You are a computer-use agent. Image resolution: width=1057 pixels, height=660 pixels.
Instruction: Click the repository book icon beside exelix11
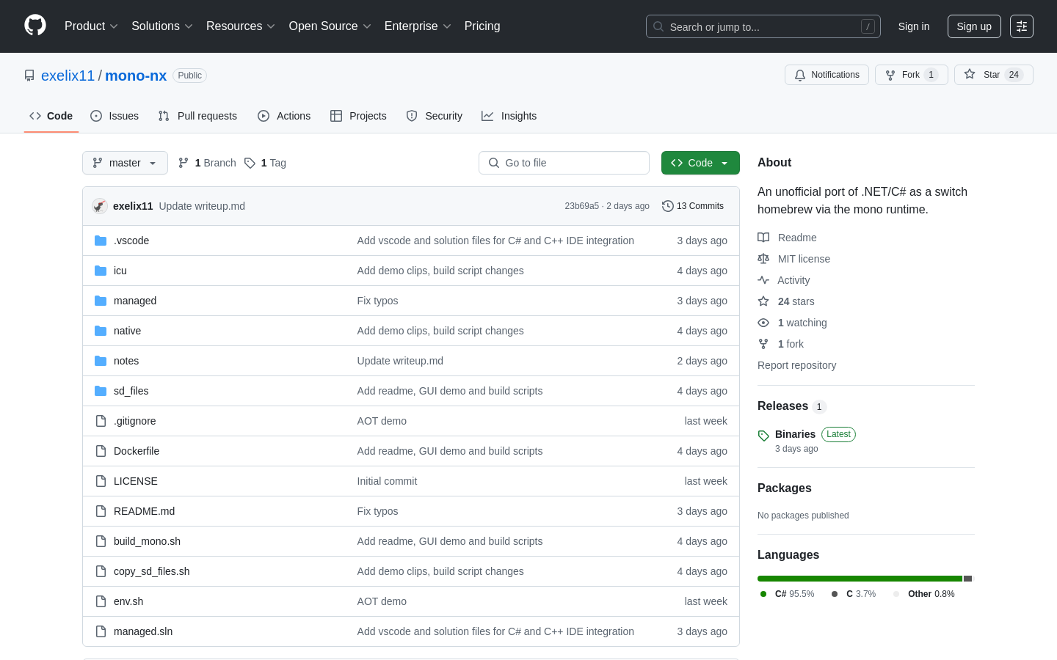coord(29,76)
